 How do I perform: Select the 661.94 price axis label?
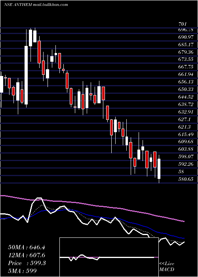point(186,74)
